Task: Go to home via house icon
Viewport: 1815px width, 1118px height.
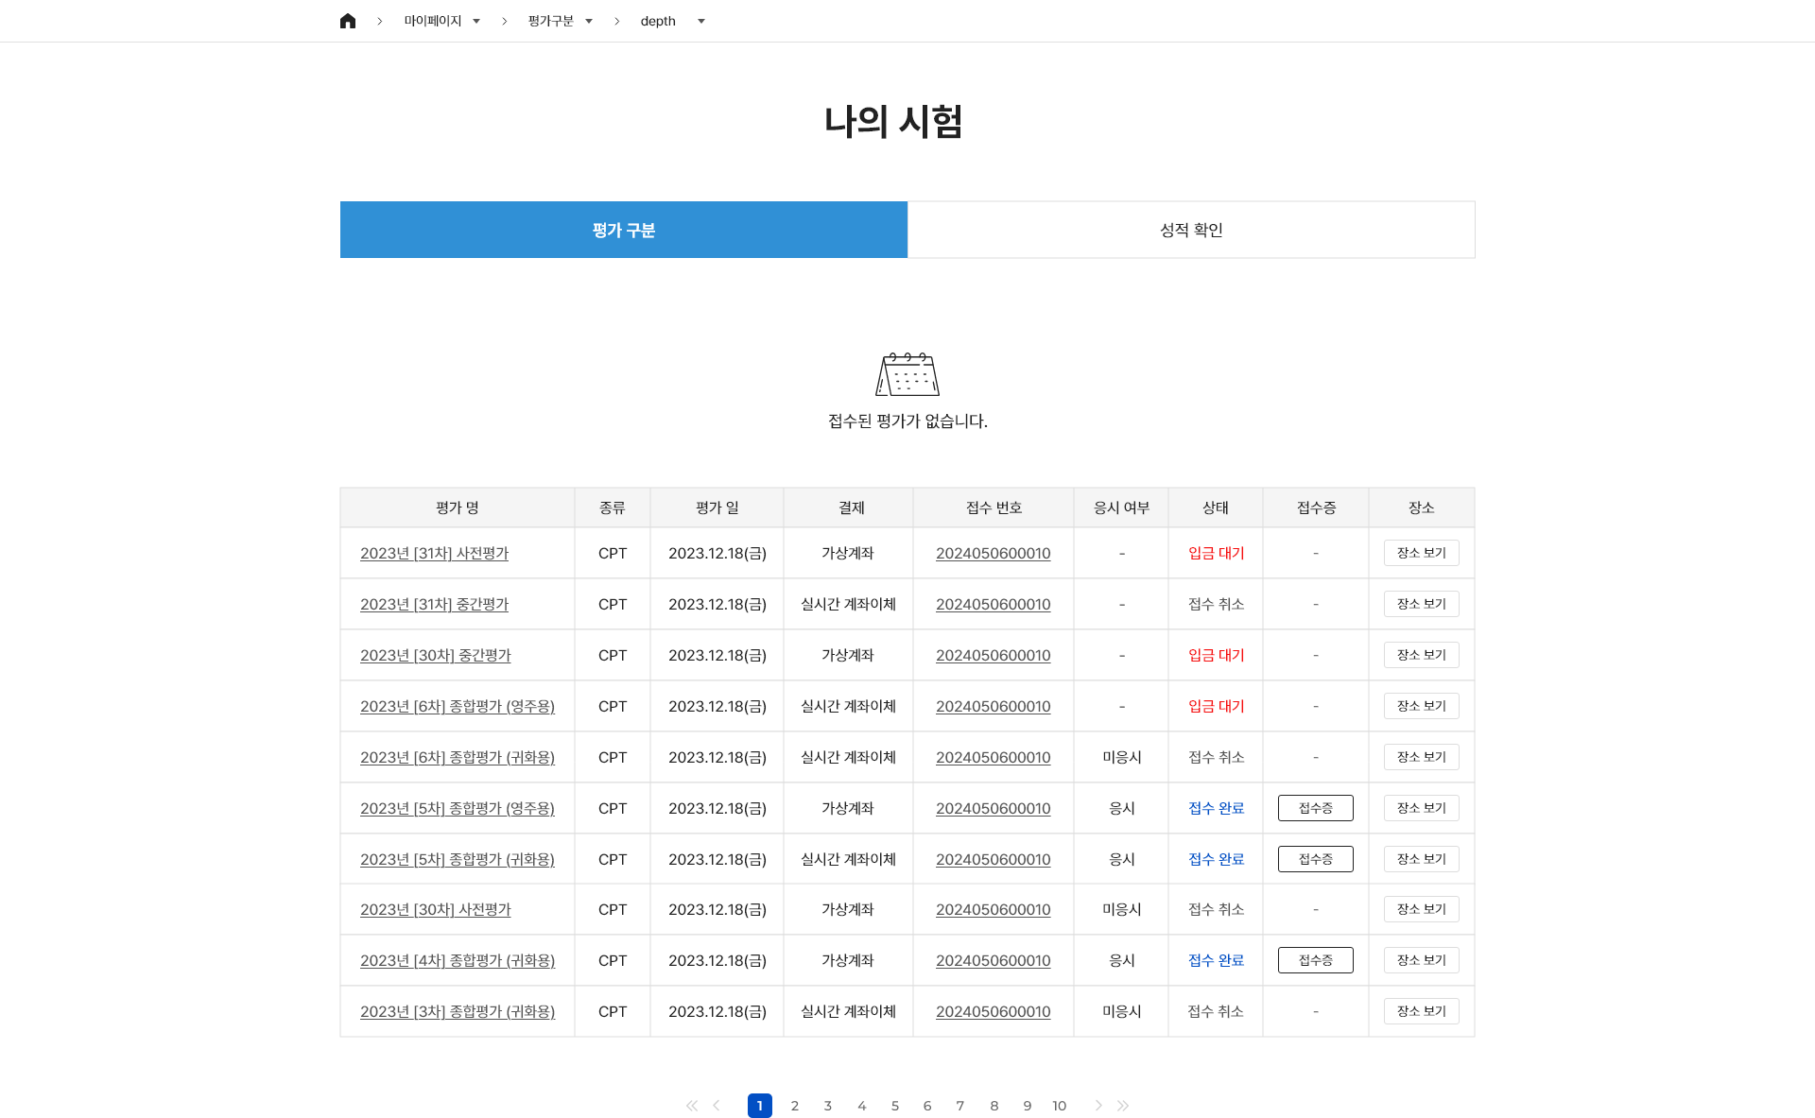Action: (348, 21)
